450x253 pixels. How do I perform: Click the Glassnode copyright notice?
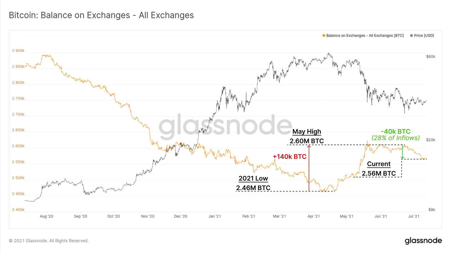49,241
